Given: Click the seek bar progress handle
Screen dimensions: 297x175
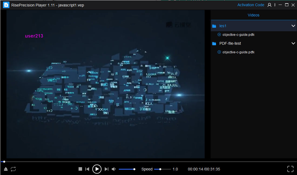Looking at the screenshot, I should [4, 162].
